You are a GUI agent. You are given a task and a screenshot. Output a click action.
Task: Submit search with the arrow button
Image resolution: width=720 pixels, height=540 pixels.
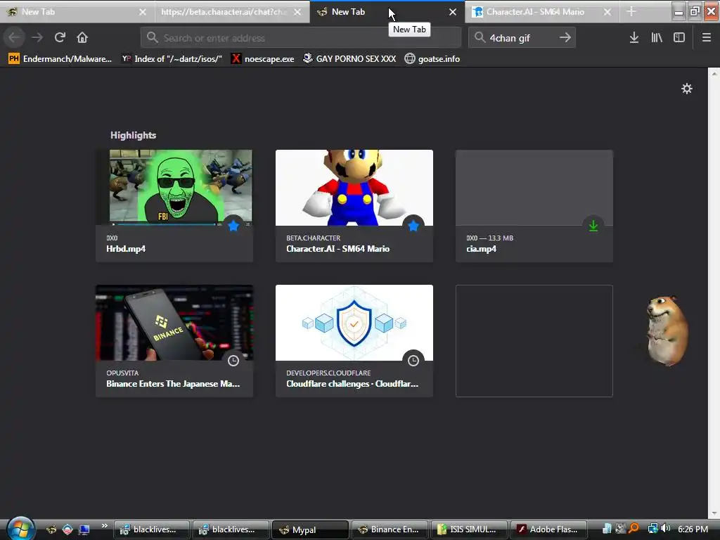[565, 38]
